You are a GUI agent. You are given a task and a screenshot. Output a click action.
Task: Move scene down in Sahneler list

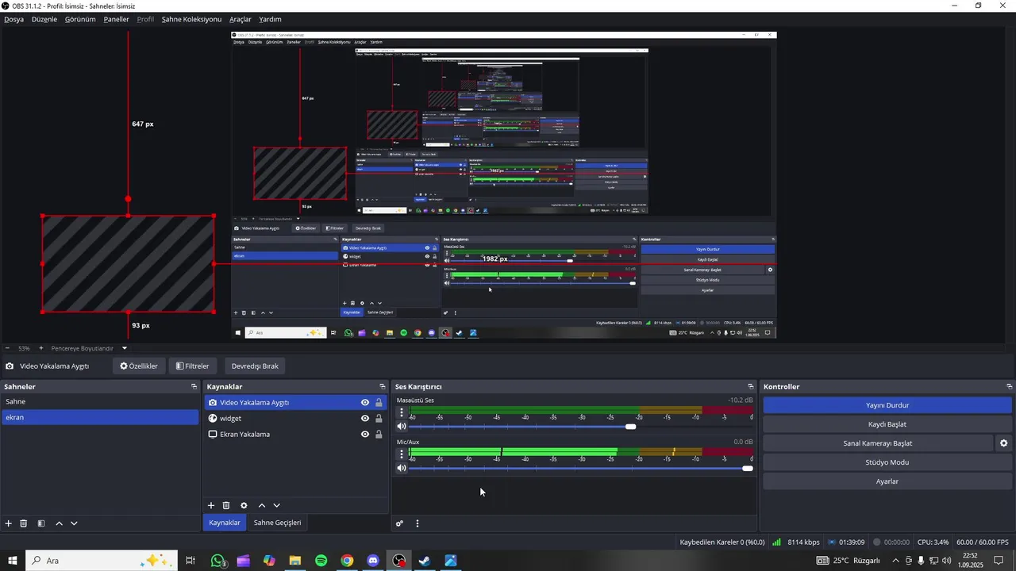(74, 523)
